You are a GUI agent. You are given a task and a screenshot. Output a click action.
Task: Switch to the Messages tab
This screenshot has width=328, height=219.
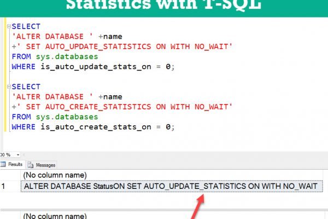click(41, 165)
